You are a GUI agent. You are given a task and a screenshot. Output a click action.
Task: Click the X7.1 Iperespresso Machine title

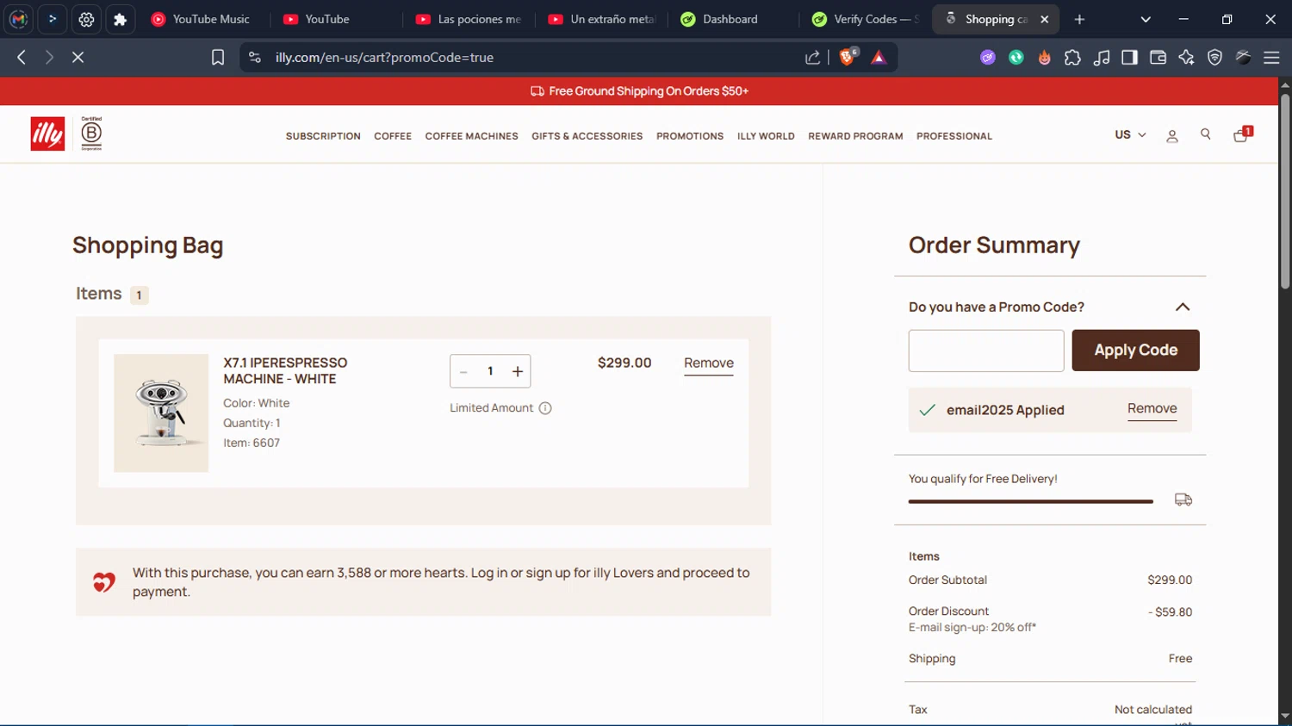[x=285, y=371]
